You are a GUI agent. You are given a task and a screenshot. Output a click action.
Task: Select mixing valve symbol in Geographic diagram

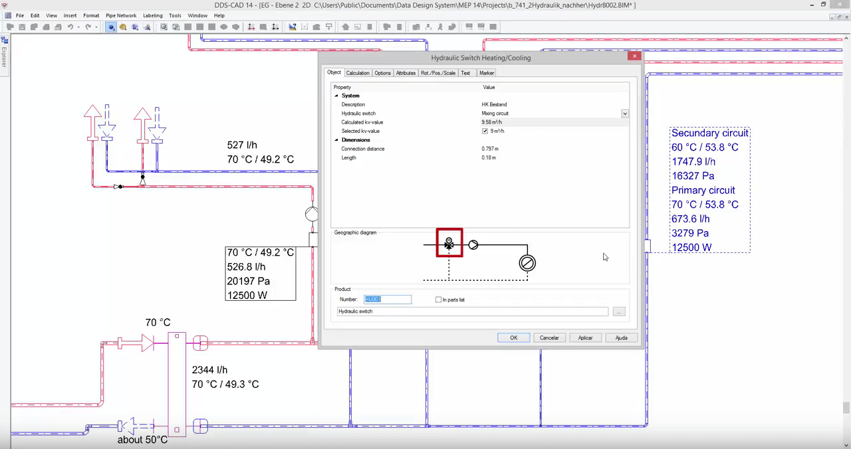coord(449,244)
